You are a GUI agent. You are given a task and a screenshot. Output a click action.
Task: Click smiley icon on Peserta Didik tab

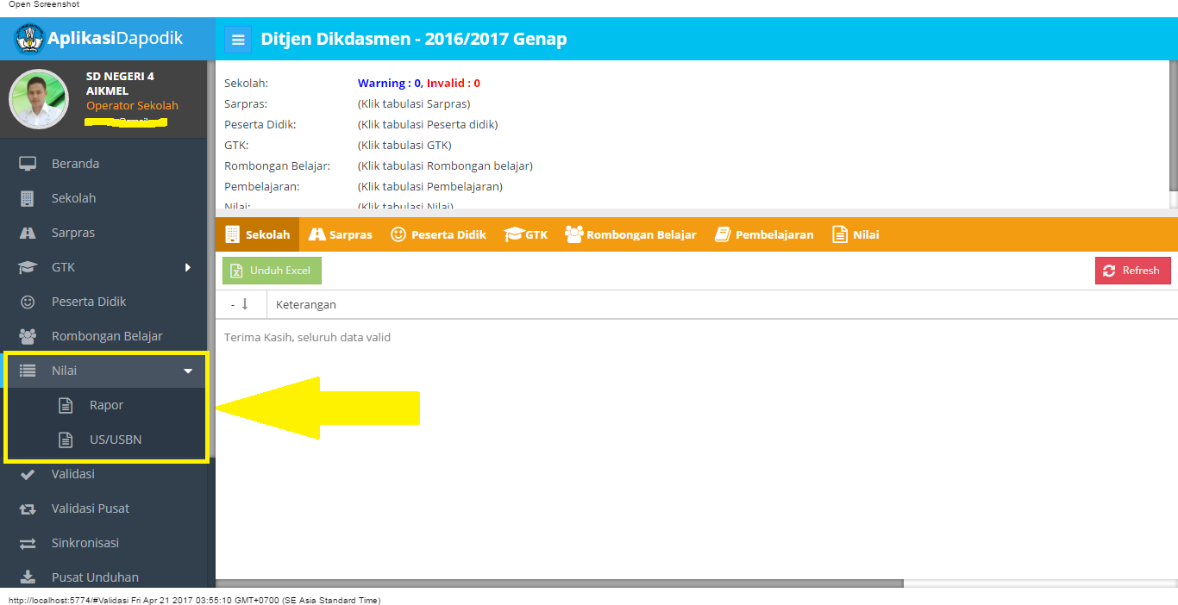tap(398, 234)
